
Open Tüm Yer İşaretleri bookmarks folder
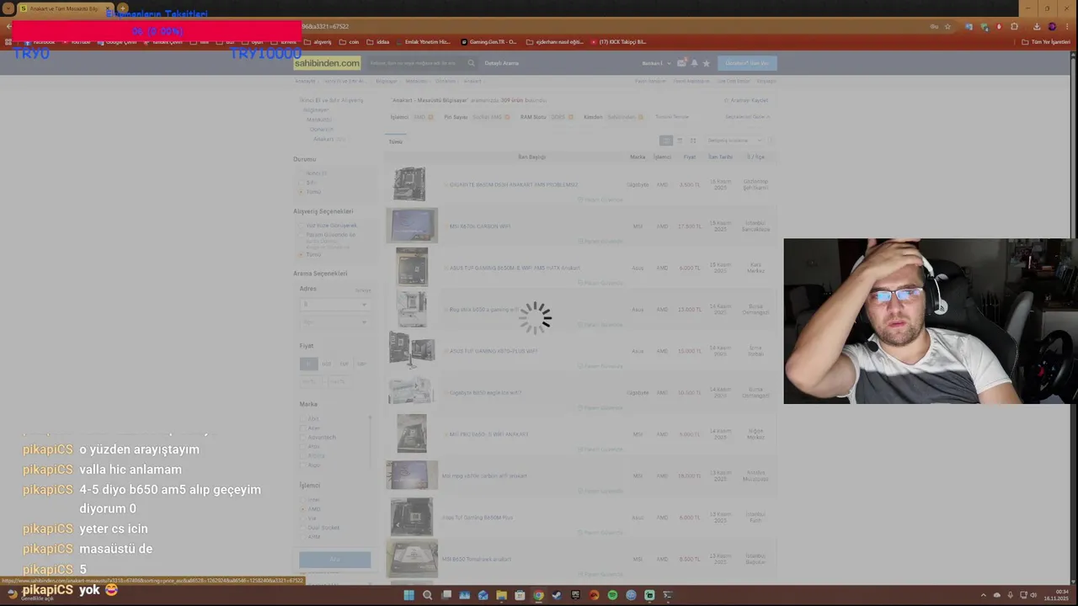(1047, 41)
